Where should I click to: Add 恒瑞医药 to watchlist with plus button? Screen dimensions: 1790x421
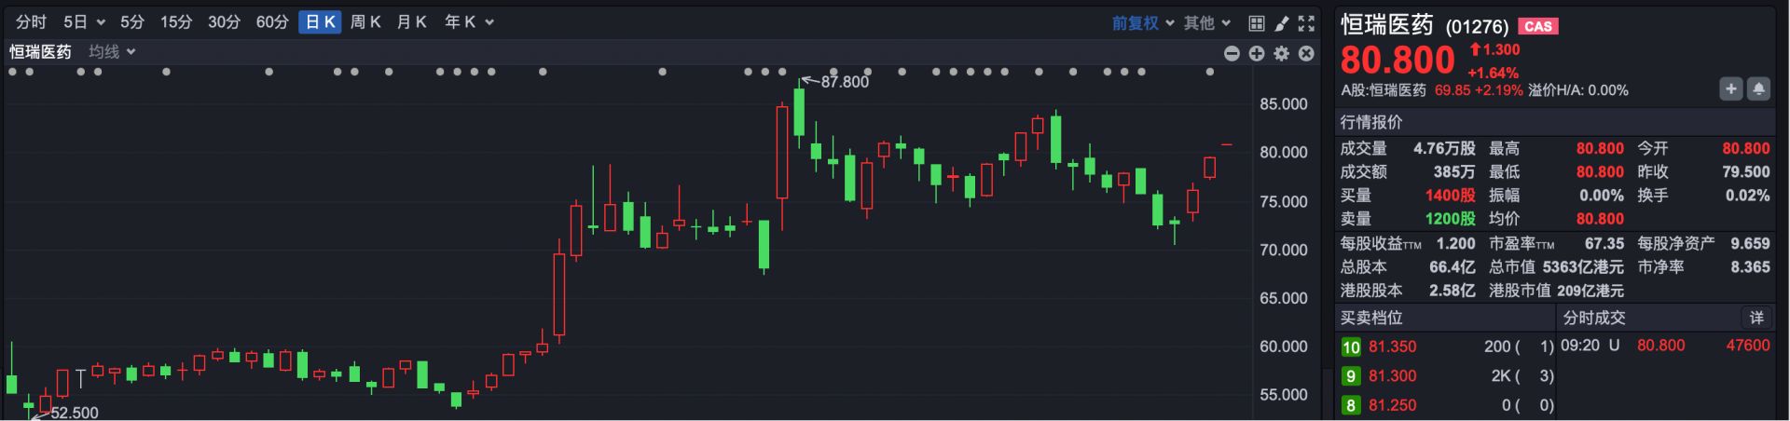coord(1731,89)
